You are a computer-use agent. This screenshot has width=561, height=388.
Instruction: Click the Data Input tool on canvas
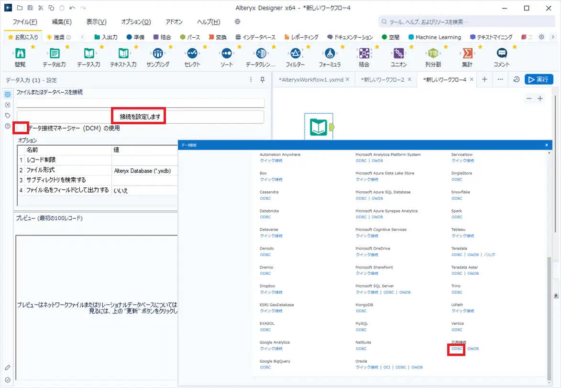(319, 127)
